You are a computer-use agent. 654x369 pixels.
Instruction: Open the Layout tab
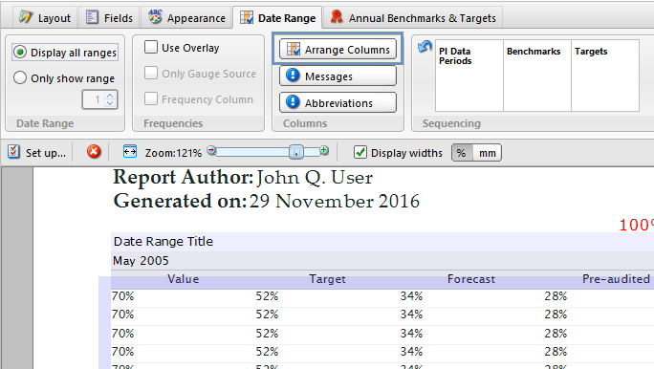(x=45, y=18)
